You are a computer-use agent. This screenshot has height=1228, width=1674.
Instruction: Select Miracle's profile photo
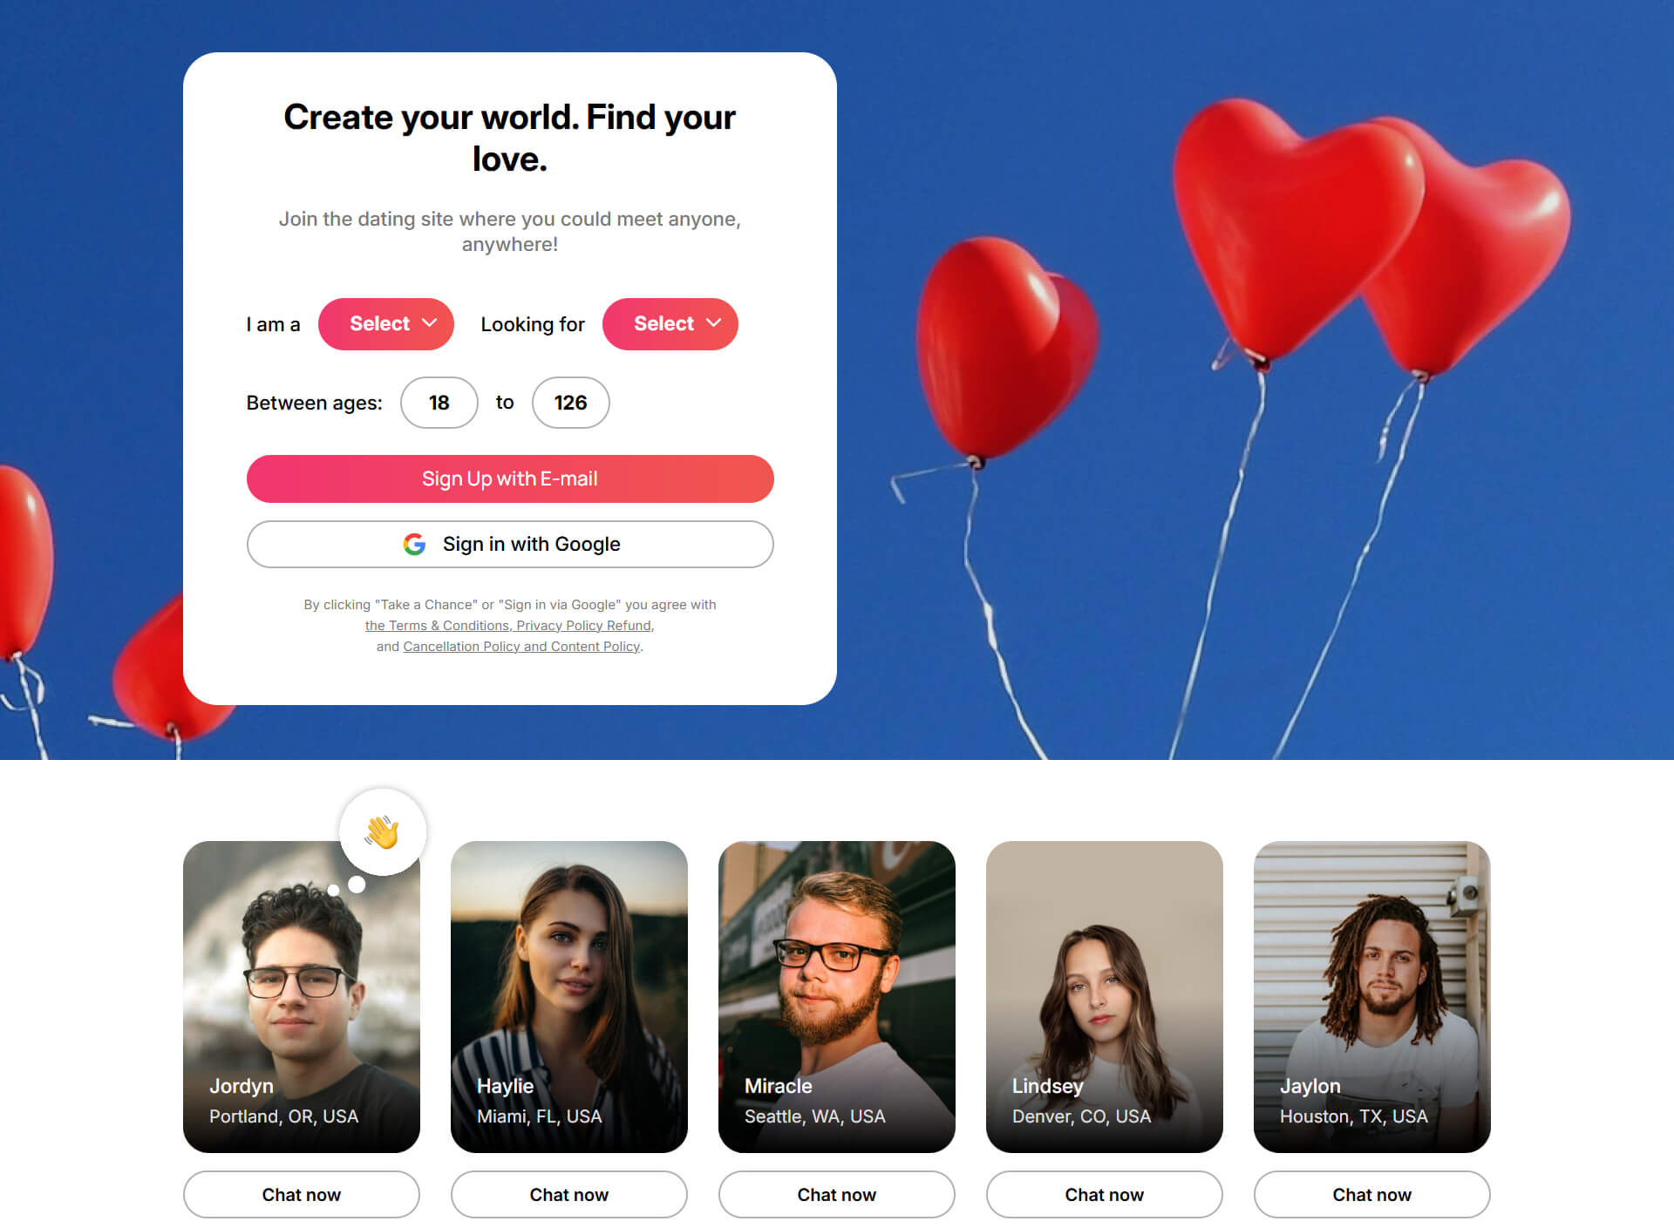tap(837, 997)
